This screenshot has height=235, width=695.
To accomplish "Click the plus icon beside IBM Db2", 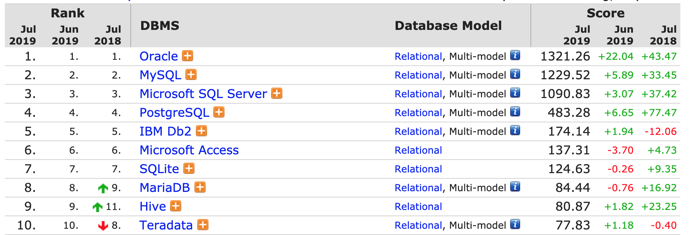I will [x=201, y=131].
